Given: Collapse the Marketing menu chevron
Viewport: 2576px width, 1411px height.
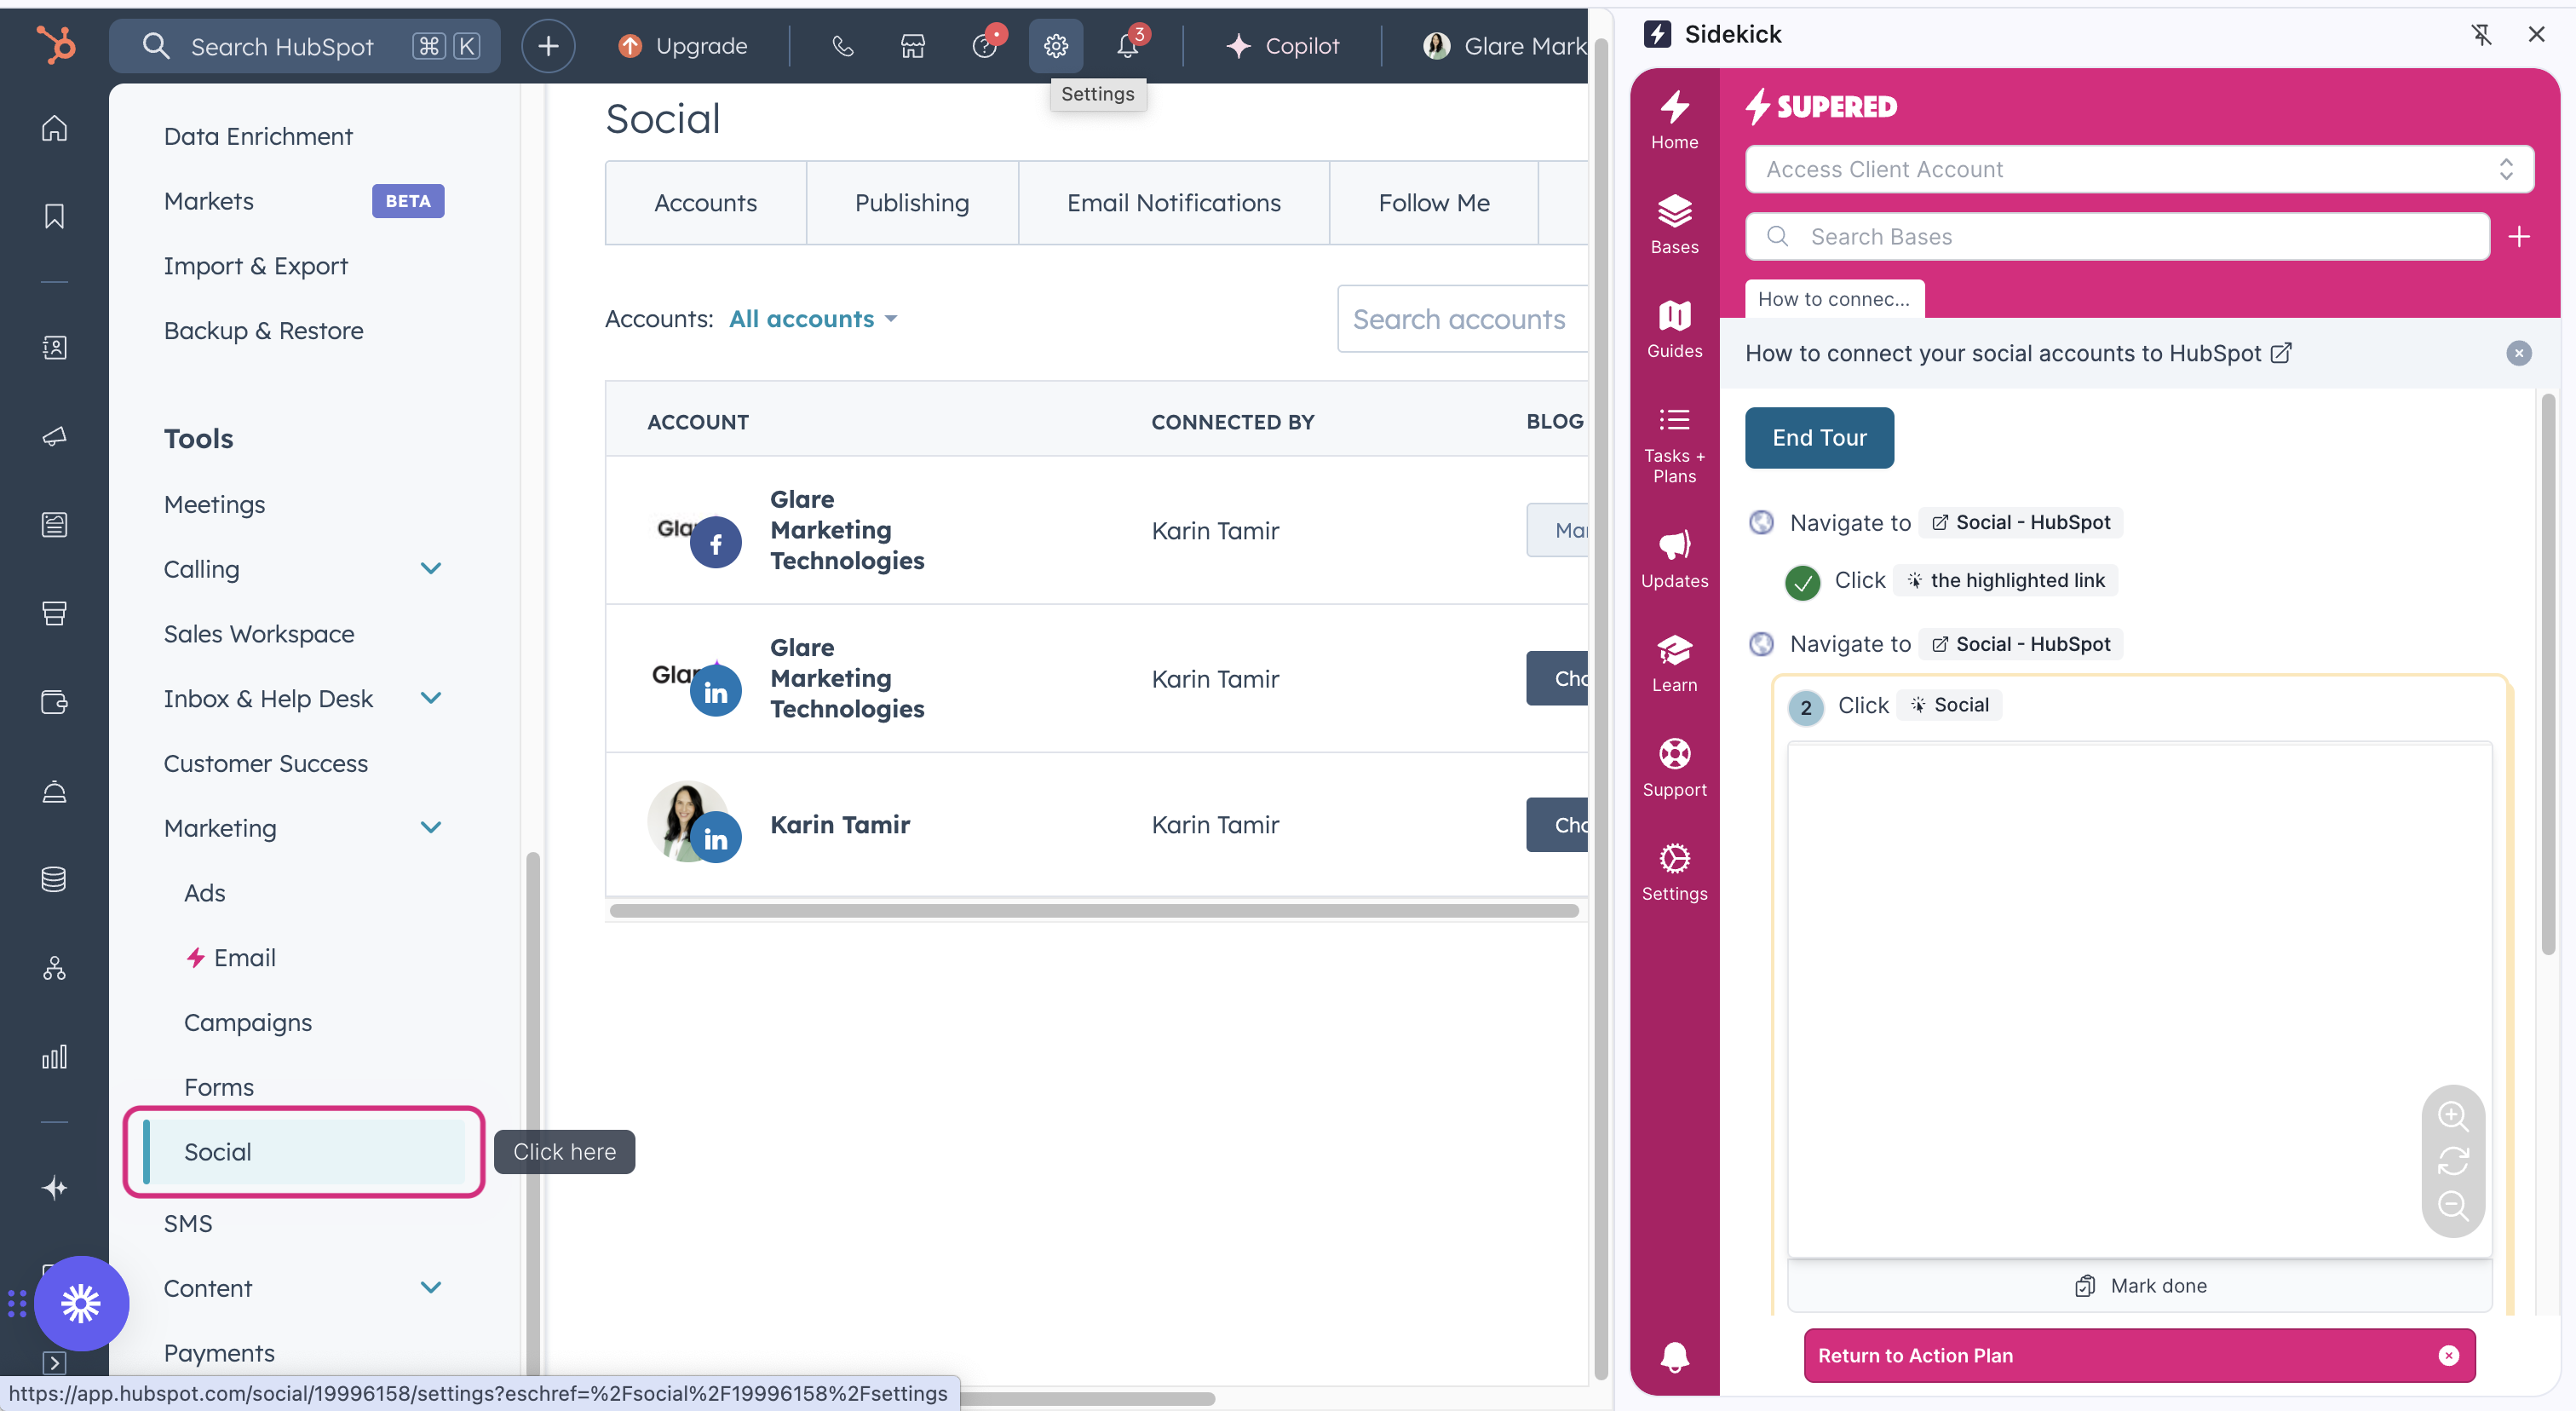Looking at the screenshot, I should (x=431, y=827).
